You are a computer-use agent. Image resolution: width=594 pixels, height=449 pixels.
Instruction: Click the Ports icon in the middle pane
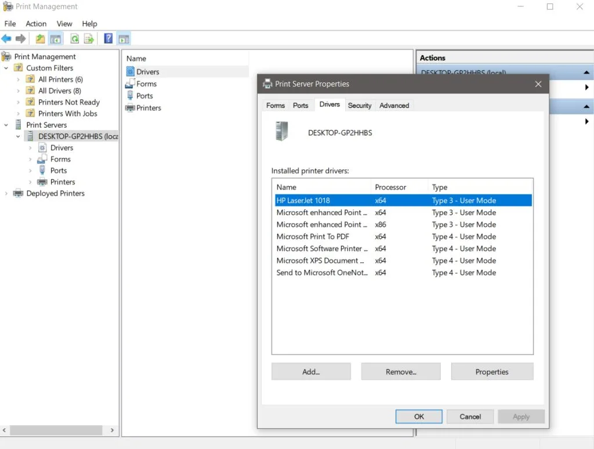click(131, 96)
